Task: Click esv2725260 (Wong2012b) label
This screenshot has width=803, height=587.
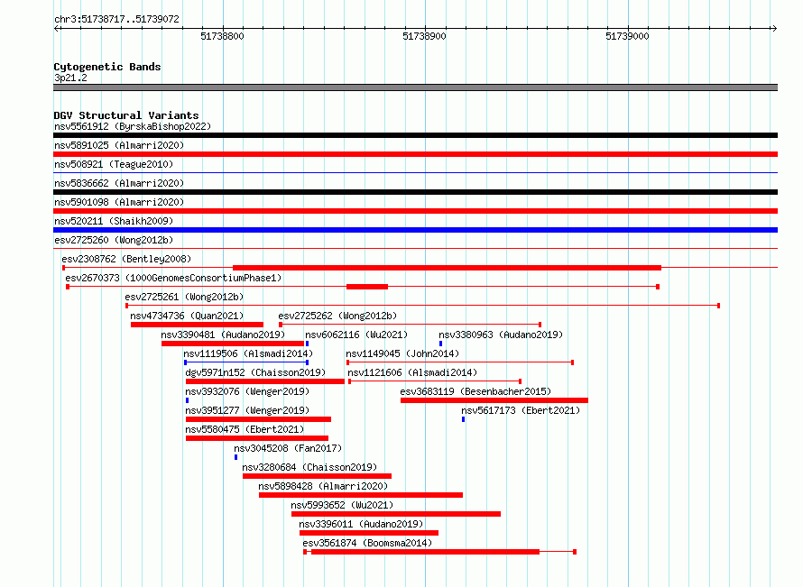Action: [114, 240]
